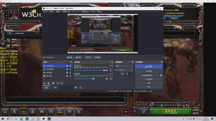This screenshot has width=216, height=121.
Task: Open the W3Champions crown ladder button
Action: click(32, 112)
